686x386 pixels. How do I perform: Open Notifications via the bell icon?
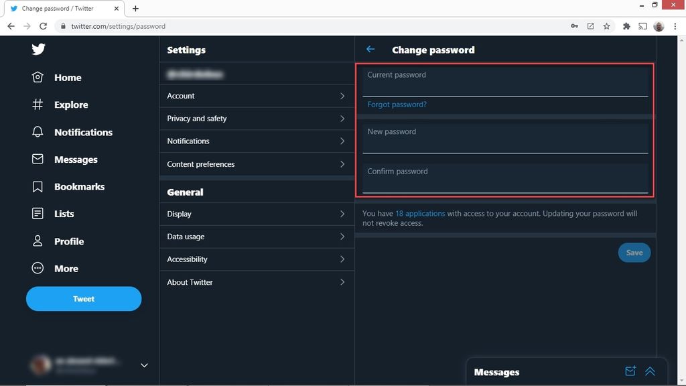tap(38, 132)
